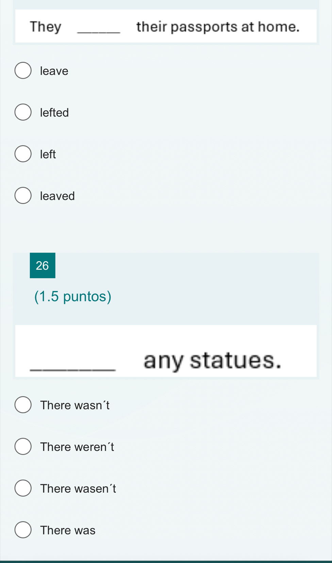
Task: Click the question number 26 badge
Action: [x=43, y=265]
